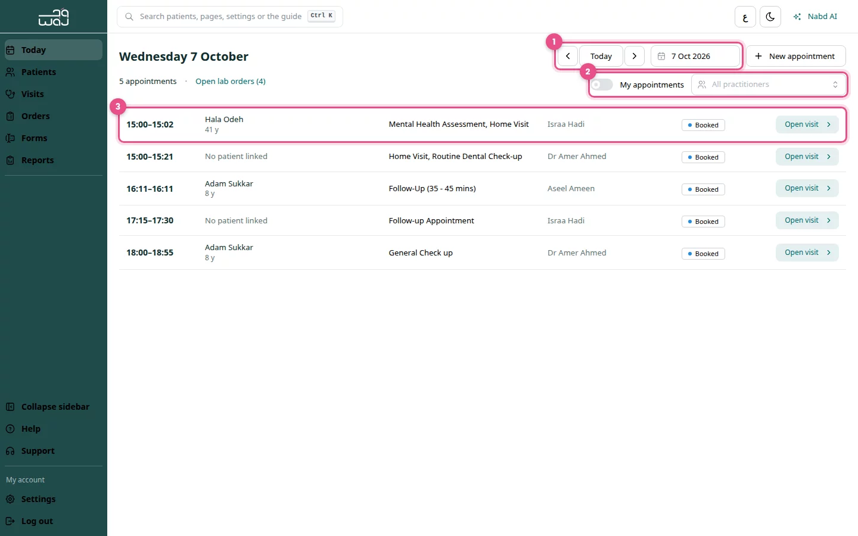Open visit for the 18:00–18:55 appointment
The width and height of the screenshot is (858, 536).
point(807,253)
